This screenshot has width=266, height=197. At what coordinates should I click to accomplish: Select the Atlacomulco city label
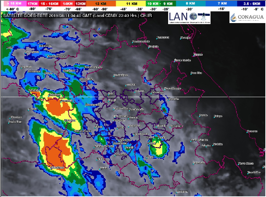[92, 105]
